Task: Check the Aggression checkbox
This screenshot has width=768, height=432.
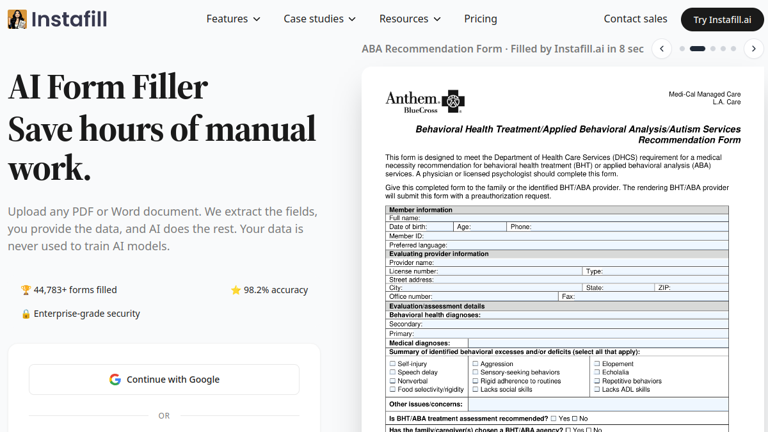Action: coord(476,364)
